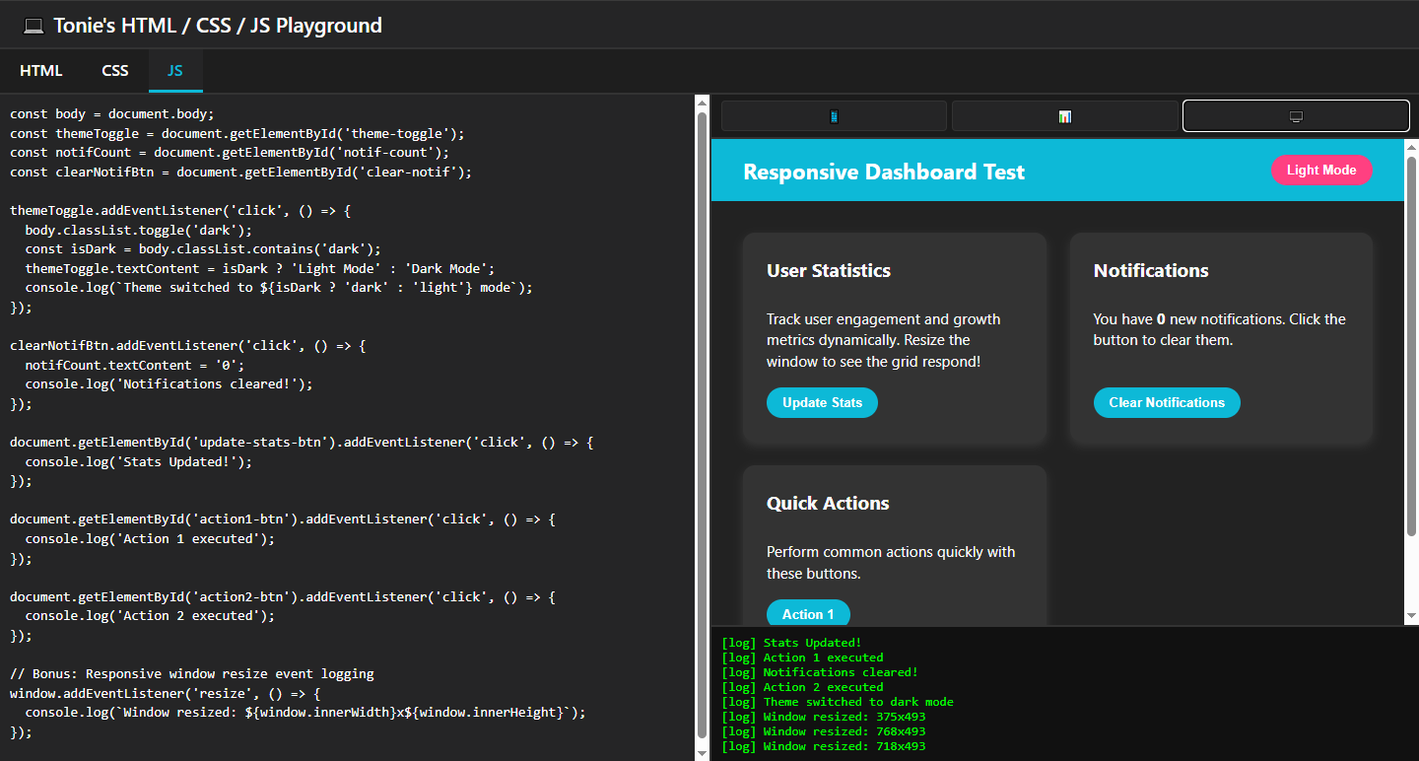Click the "Window resized: 718x493" console line
This screenshot has height=761, width=1419.
click(824, 746)
